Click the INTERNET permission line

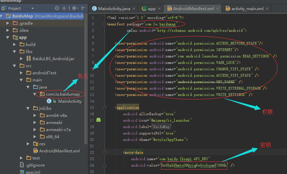pos(177,50)
